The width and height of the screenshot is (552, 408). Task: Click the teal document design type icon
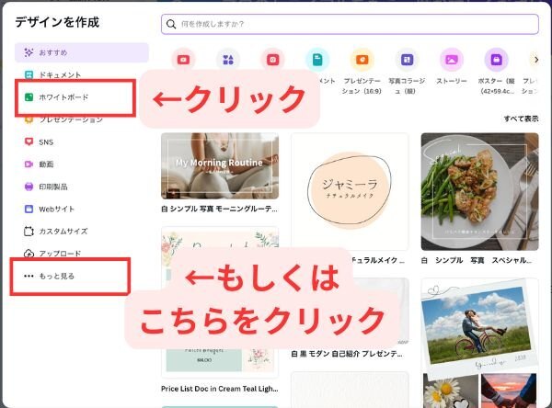[x=317, y=60]
